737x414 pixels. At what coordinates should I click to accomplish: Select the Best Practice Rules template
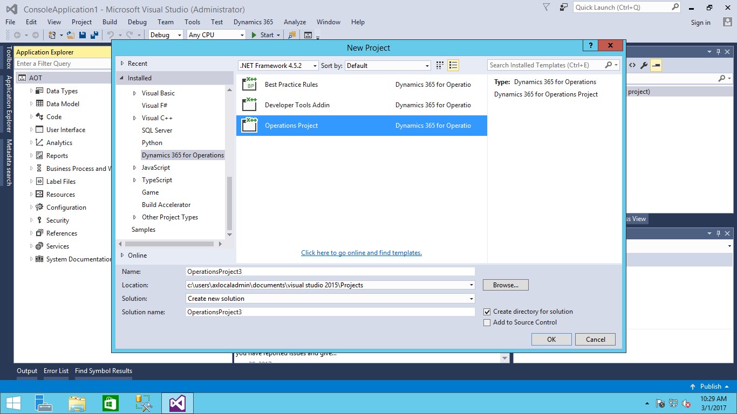point(361,85)
